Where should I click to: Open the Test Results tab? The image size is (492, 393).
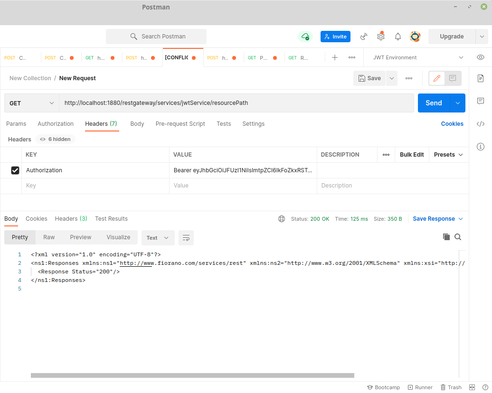click(112, 219)
